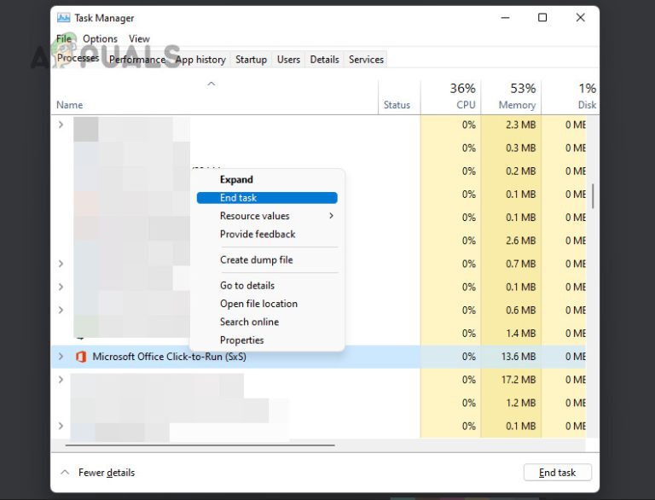The width and height of the screenshot is (655, 500).
Task: Click the Microsoft Office Click-to-Run icon
Action: [81, 357]
